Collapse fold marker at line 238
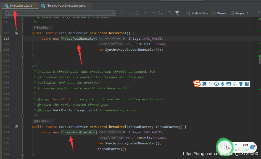 pyautogui.click(x=22, y=154)
